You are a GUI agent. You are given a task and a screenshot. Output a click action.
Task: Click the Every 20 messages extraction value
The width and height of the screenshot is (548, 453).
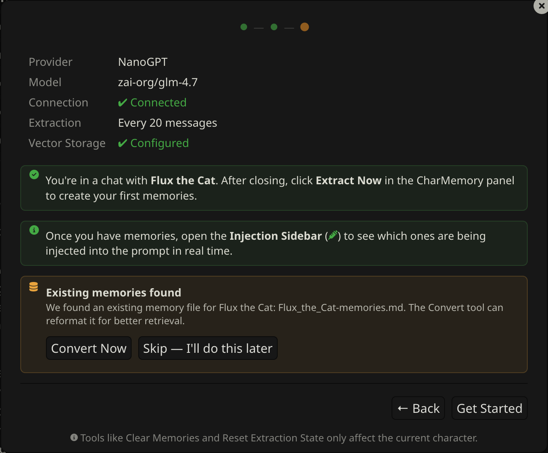(x=168, y=123)
